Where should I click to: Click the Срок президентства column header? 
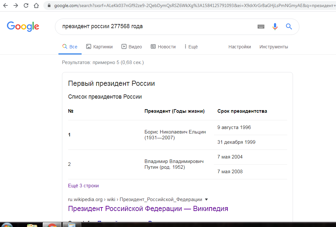tap(242, 111)
